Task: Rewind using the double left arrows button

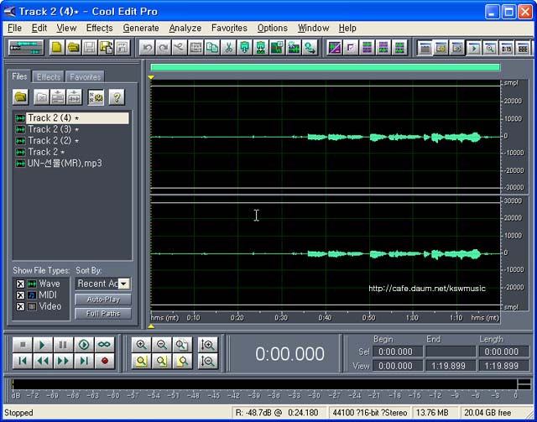Action: 43,361
